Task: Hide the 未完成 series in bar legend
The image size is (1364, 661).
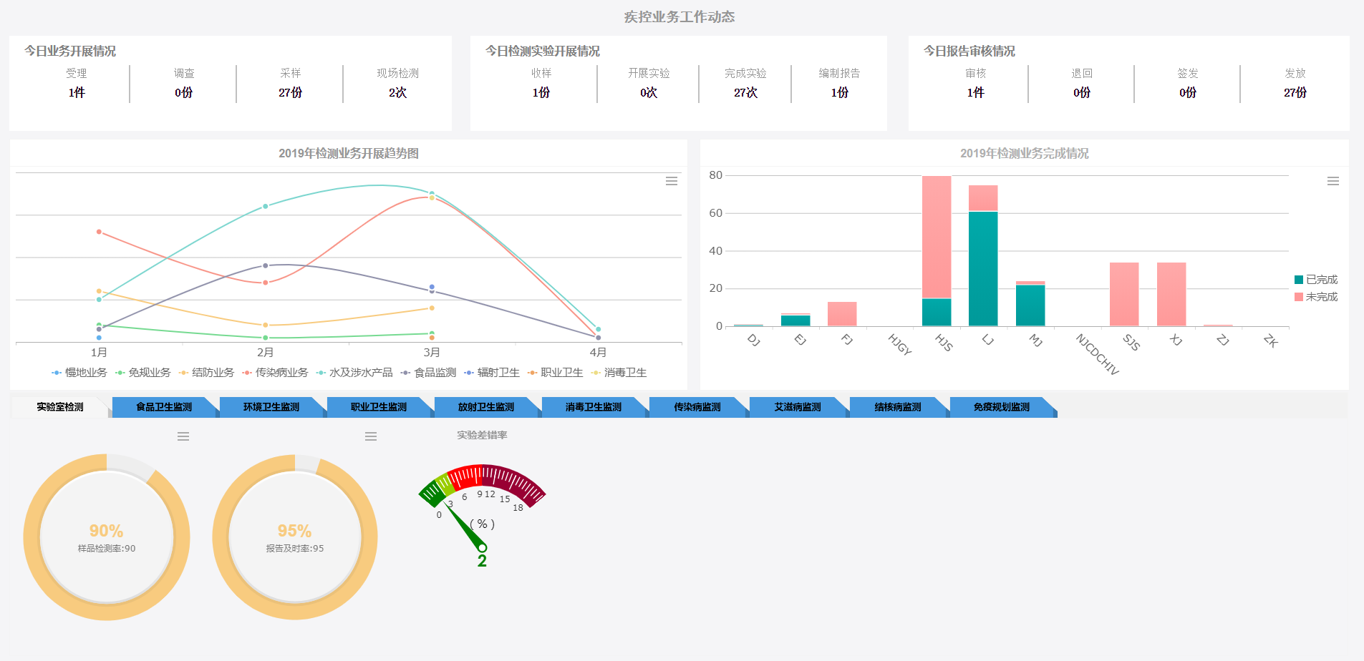Action: point(1315,297)
